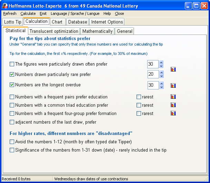Open the Emit menu

43,13
